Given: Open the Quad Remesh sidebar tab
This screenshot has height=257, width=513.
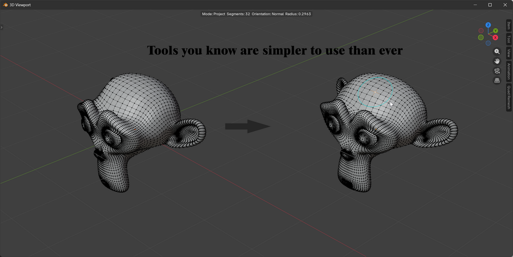Looking at the screenshot, I should tap(509, 97).
